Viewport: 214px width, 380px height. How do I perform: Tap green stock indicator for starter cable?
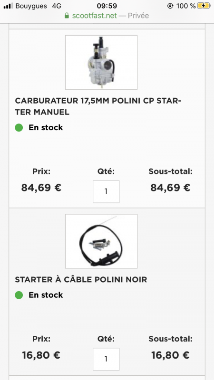coord(19,295)
